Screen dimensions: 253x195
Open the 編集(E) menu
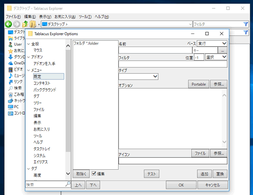click(30, 17)
